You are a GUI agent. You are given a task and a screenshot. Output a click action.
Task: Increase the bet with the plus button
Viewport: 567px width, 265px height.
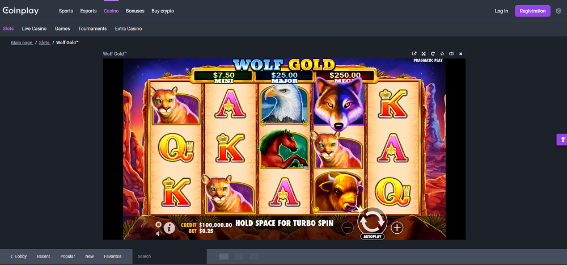pyautogui.click(x=397, y=228)
